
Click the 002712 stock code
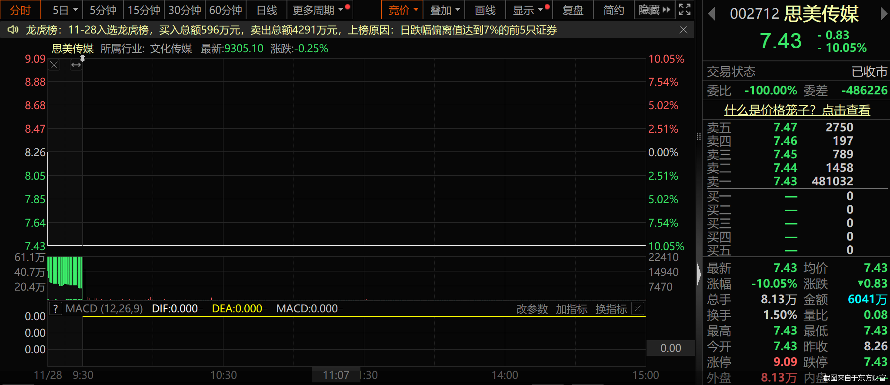(x=754, y=14)
